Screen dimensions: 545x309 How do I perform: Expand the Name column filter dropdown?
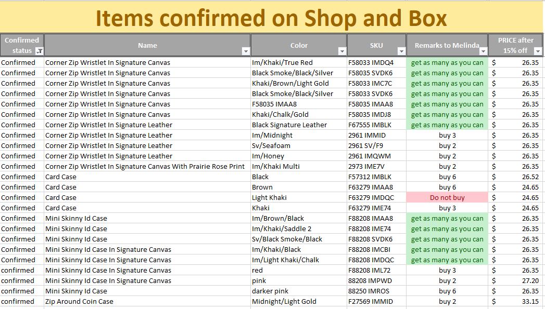[x=246, y=51]
